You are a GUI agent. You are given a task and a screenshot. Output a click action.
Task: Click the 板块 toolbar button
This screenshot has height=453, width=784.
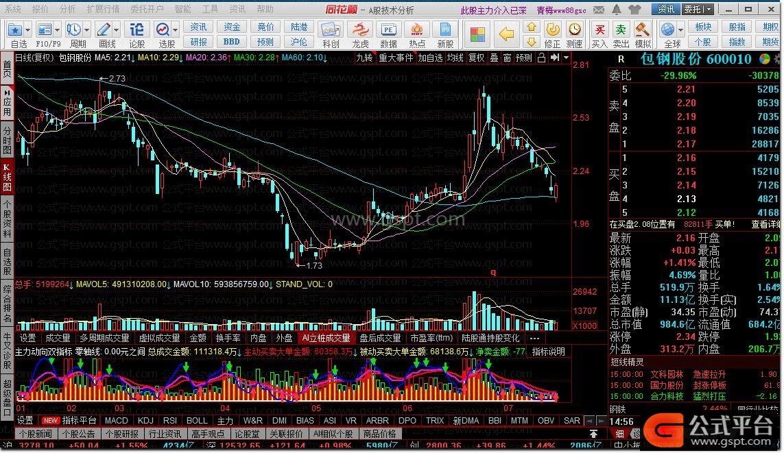[x=703, y=27]
